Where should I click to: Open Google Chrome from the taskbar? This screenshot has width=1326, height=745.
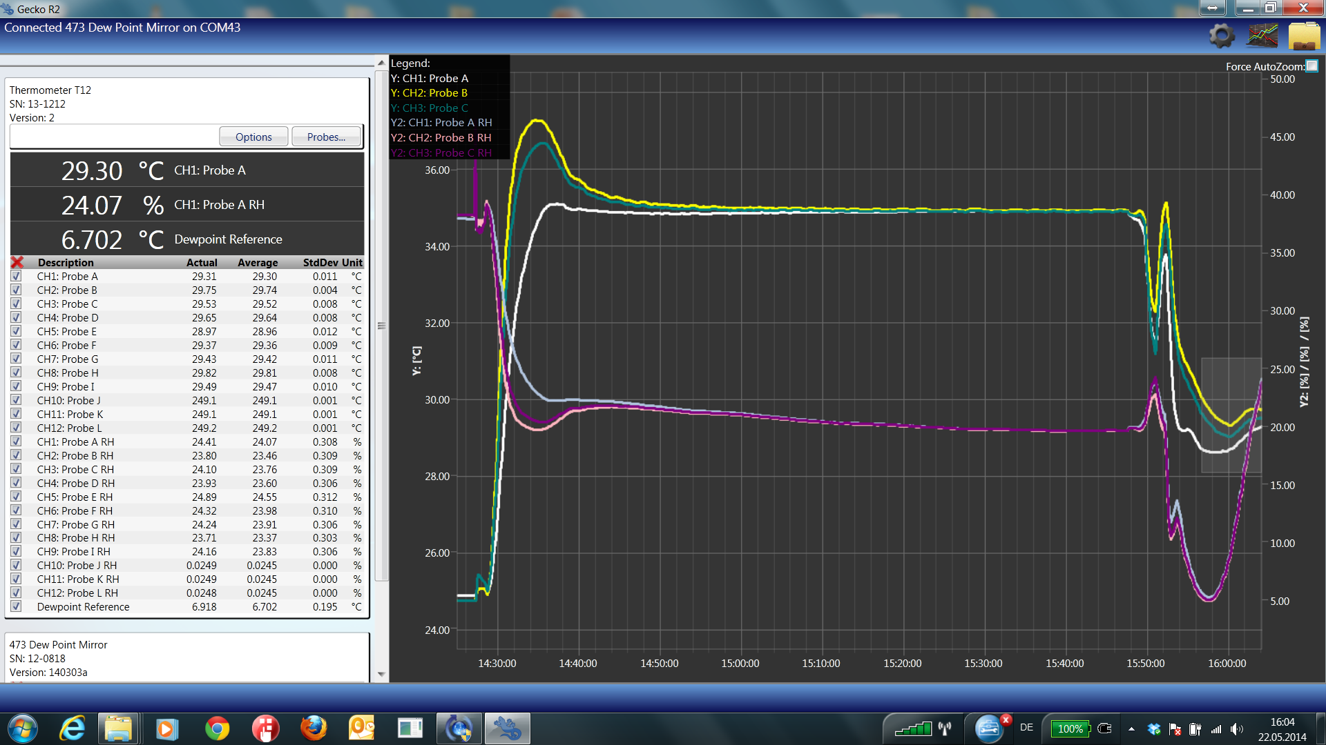pyautogui.click(x=217, y=728)
